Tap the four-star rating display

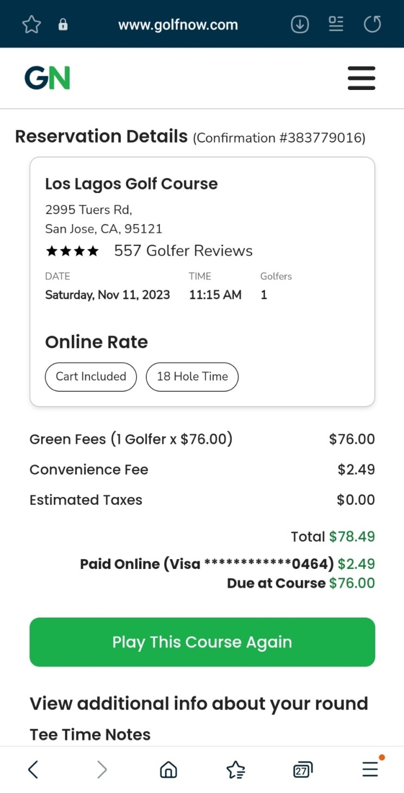pos(72,251)
